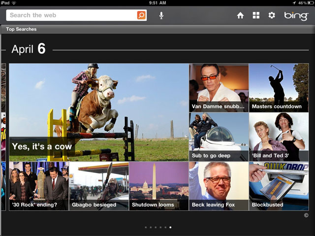Select the first page indicator dot
This screenshot has width=315, height=236.
point(146,227)
